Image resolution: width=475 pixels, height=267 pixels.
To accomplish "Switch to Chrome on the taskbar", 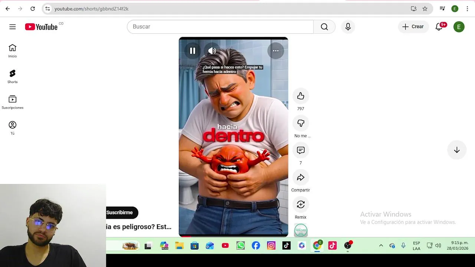I will 317,245.
